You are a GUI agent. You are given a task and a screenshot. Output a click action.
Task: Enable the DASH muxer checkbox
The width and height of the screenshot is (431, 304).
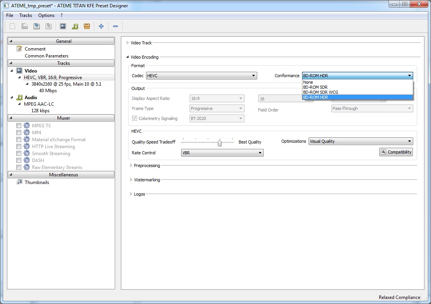coord(19,160)
